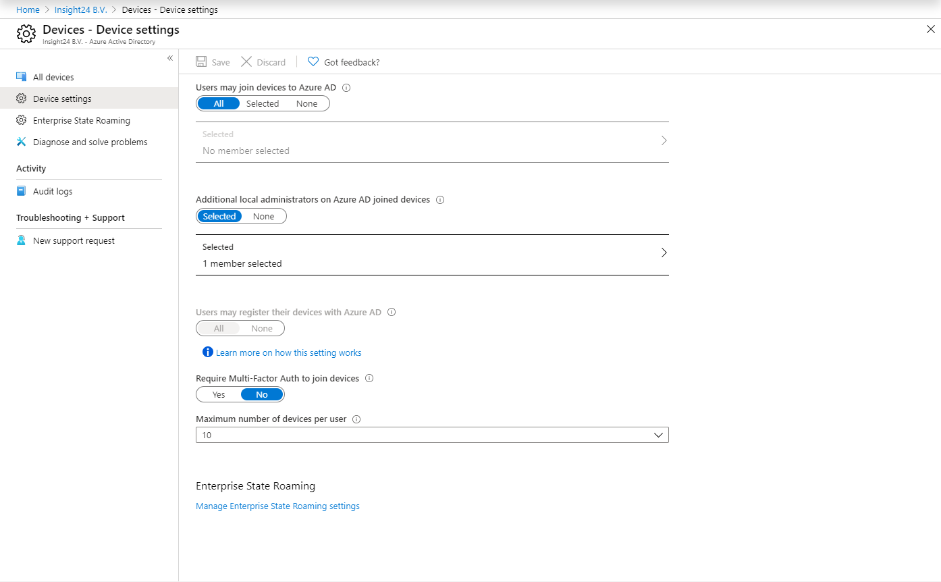
Task: Click the Enterprise State Roaming gear icon
Action: (x=21, y=120)
